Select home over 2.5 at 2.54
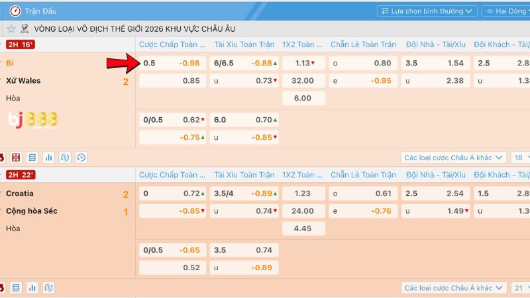The image size is (530, 298). (435, 193)
